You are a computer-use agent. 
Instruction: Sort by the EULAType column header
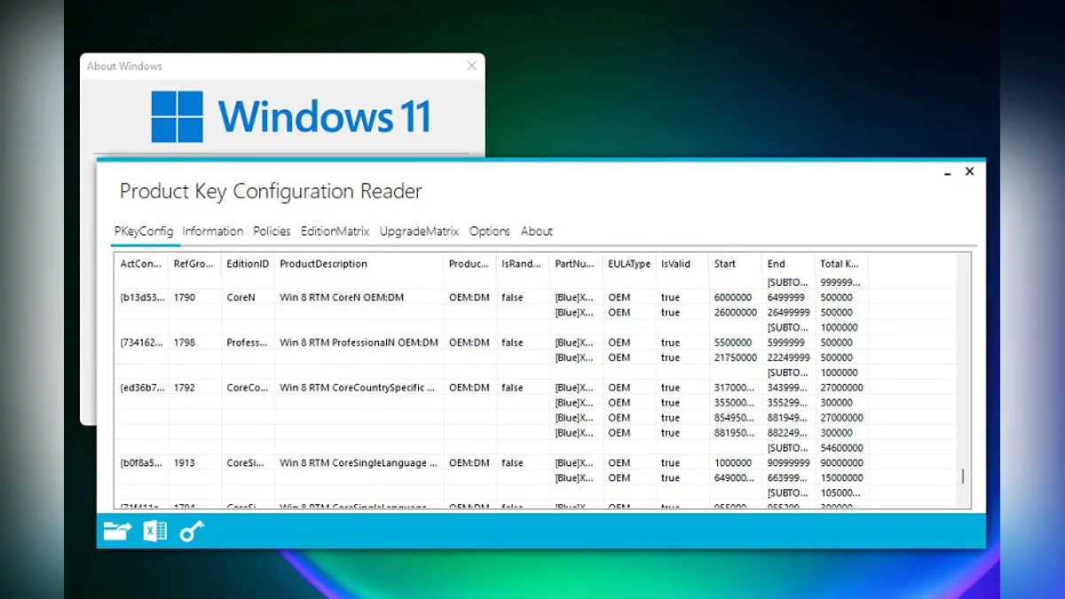click(629, 264)
